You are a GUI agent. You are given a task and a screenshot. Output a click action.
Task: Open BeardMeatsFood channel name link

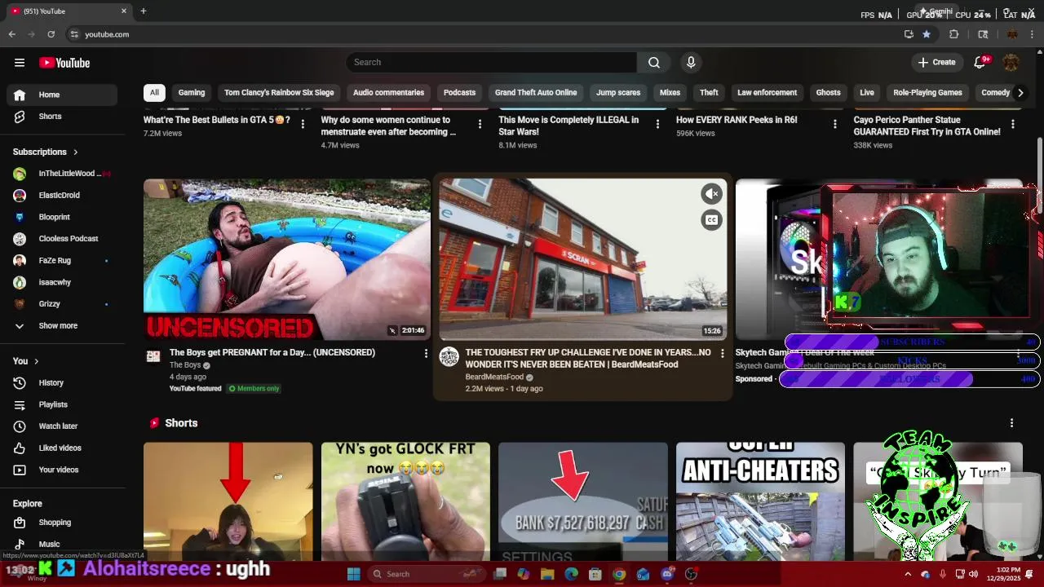[x=494, y=377]
